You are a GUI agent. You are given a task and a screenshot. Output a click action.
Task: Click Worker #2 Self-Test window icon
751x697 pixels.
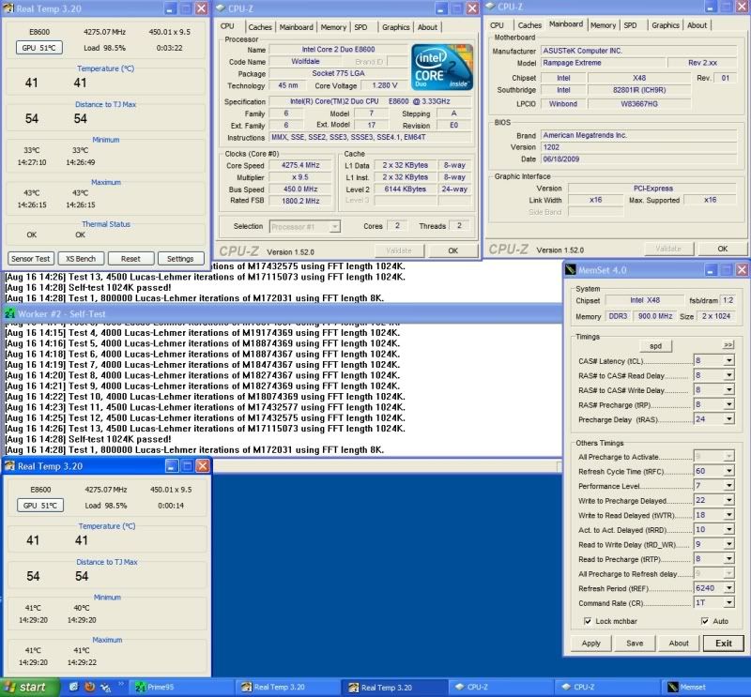[9, 314]
